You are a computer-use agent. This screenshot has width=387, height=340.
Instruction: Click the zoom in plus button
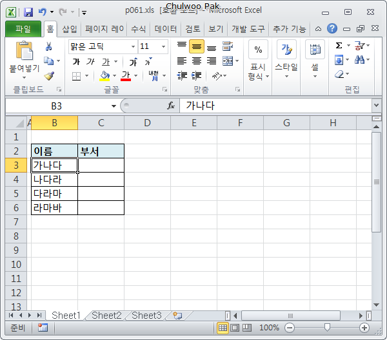click(x=364, y=328)
